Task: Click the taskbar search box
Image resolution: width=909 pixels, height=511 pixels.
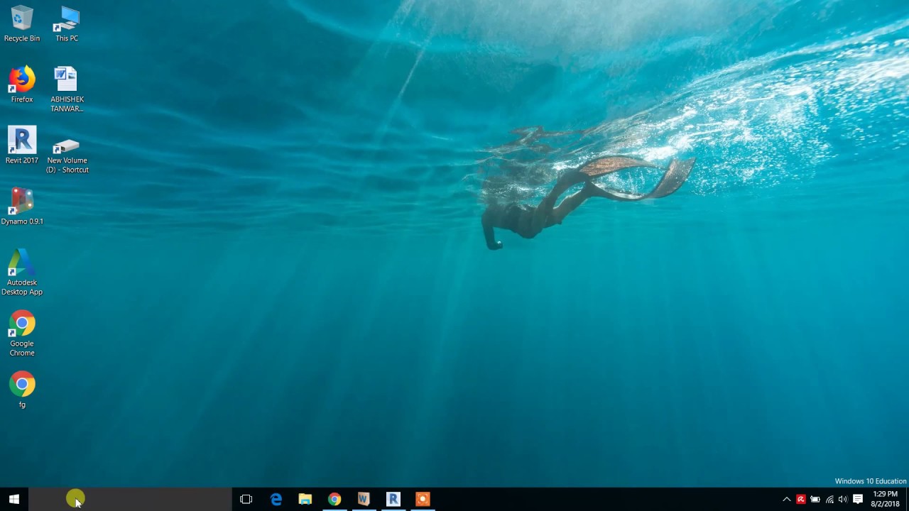Action: (130, 499)
